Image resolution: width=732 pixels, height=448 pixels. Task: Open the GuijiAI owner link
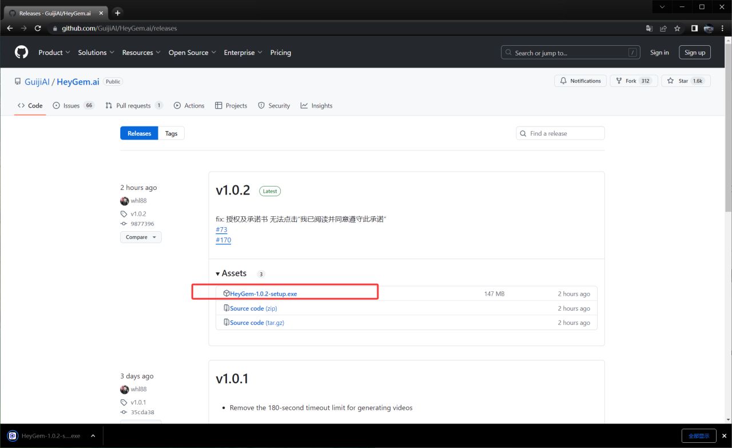(38, 82)
